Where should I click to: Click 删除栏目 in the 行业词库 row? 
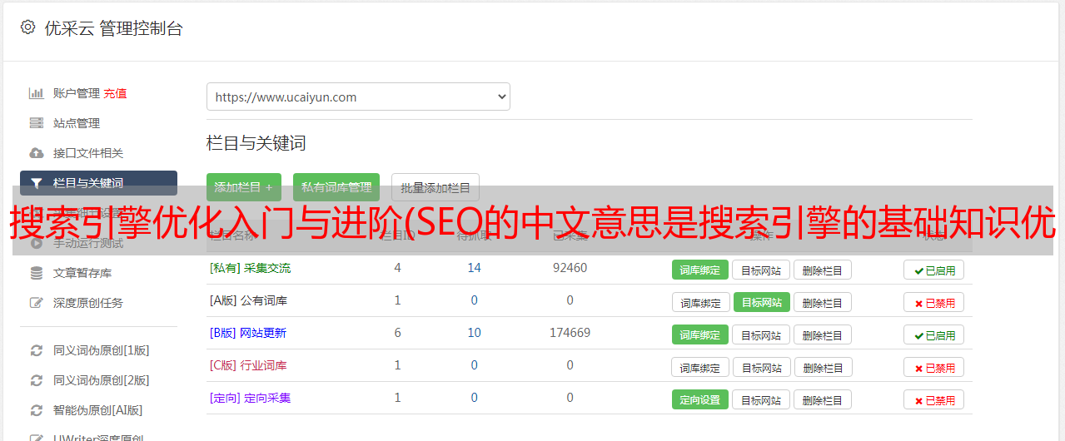(x=824, y=367)
